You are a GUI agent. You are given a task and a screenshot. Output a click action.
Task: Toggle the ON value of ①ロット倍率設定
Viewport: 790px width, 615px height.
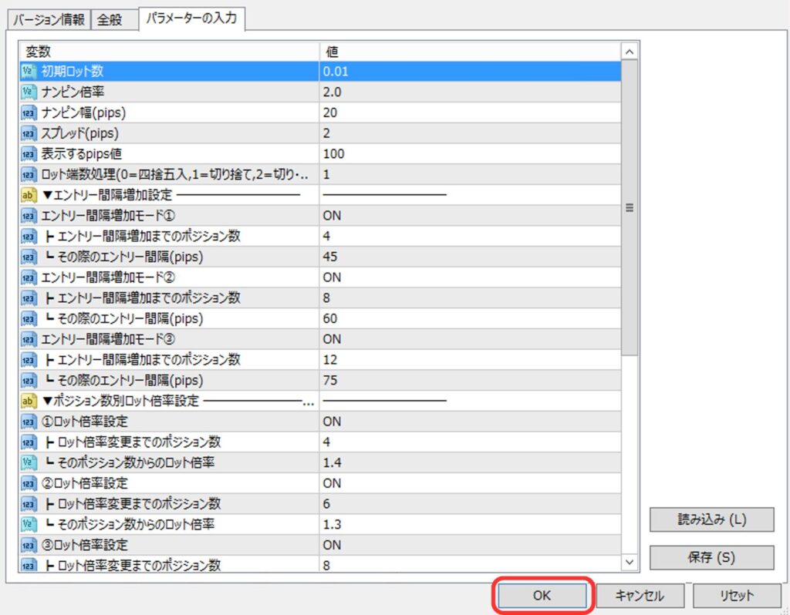332,422
